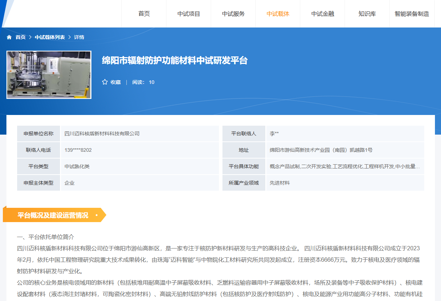Open 智能装备制造 navigation item

pos(412,14)
